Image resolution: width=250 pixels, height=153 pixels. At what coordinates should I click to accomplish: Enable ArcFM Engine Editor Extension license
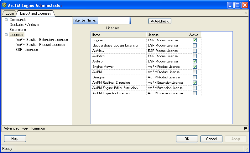click(195, 88)
